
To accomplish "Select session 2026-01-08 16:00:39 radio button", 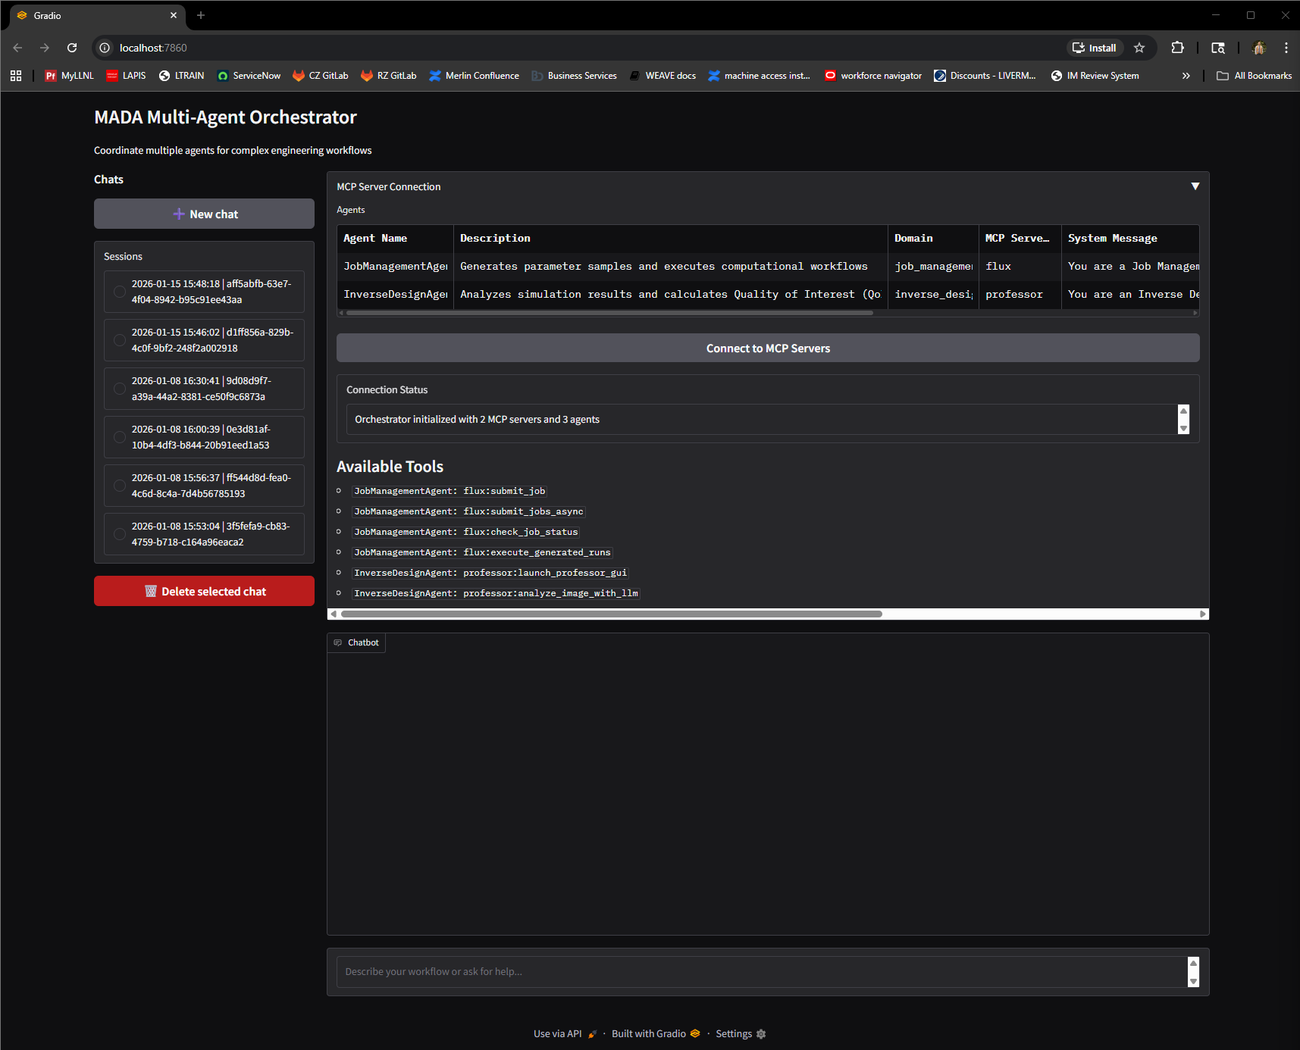I will click(119, 437).
